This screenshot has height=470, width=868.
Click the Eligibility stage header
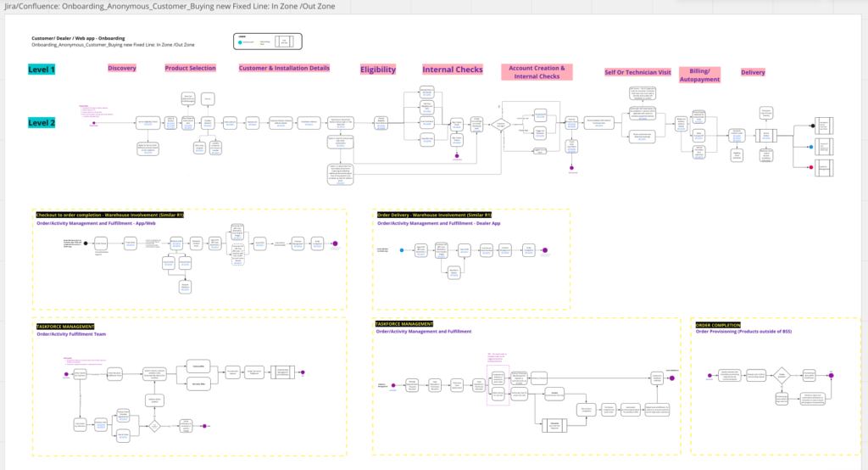pos(378,70)
